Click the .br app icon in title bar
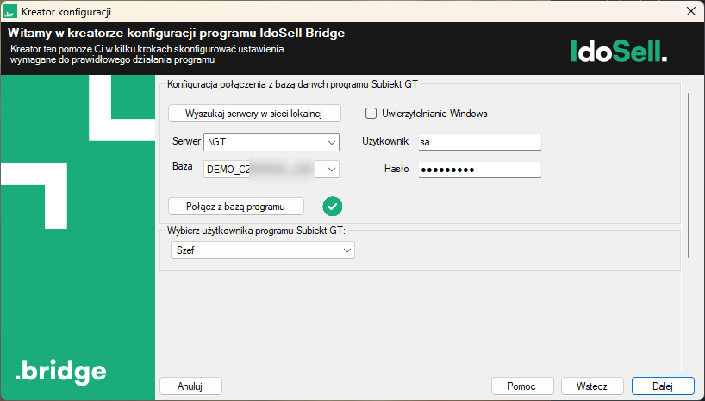705x401 pixels. coord(9,12)
